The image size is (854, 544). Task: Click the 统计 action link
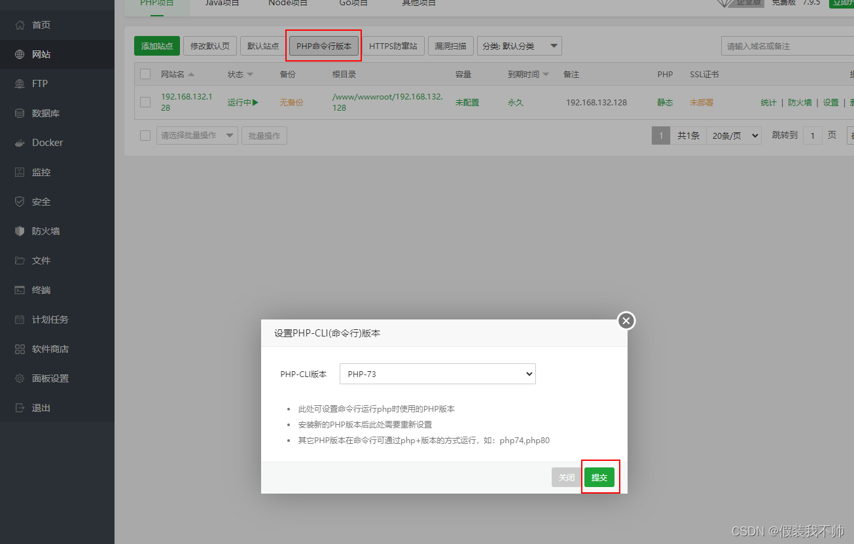768,102
